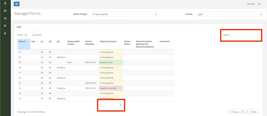Sort by Action Deadline column header
Image resolution: width=267 pixels, height=116 pixels.
[91, 44]
